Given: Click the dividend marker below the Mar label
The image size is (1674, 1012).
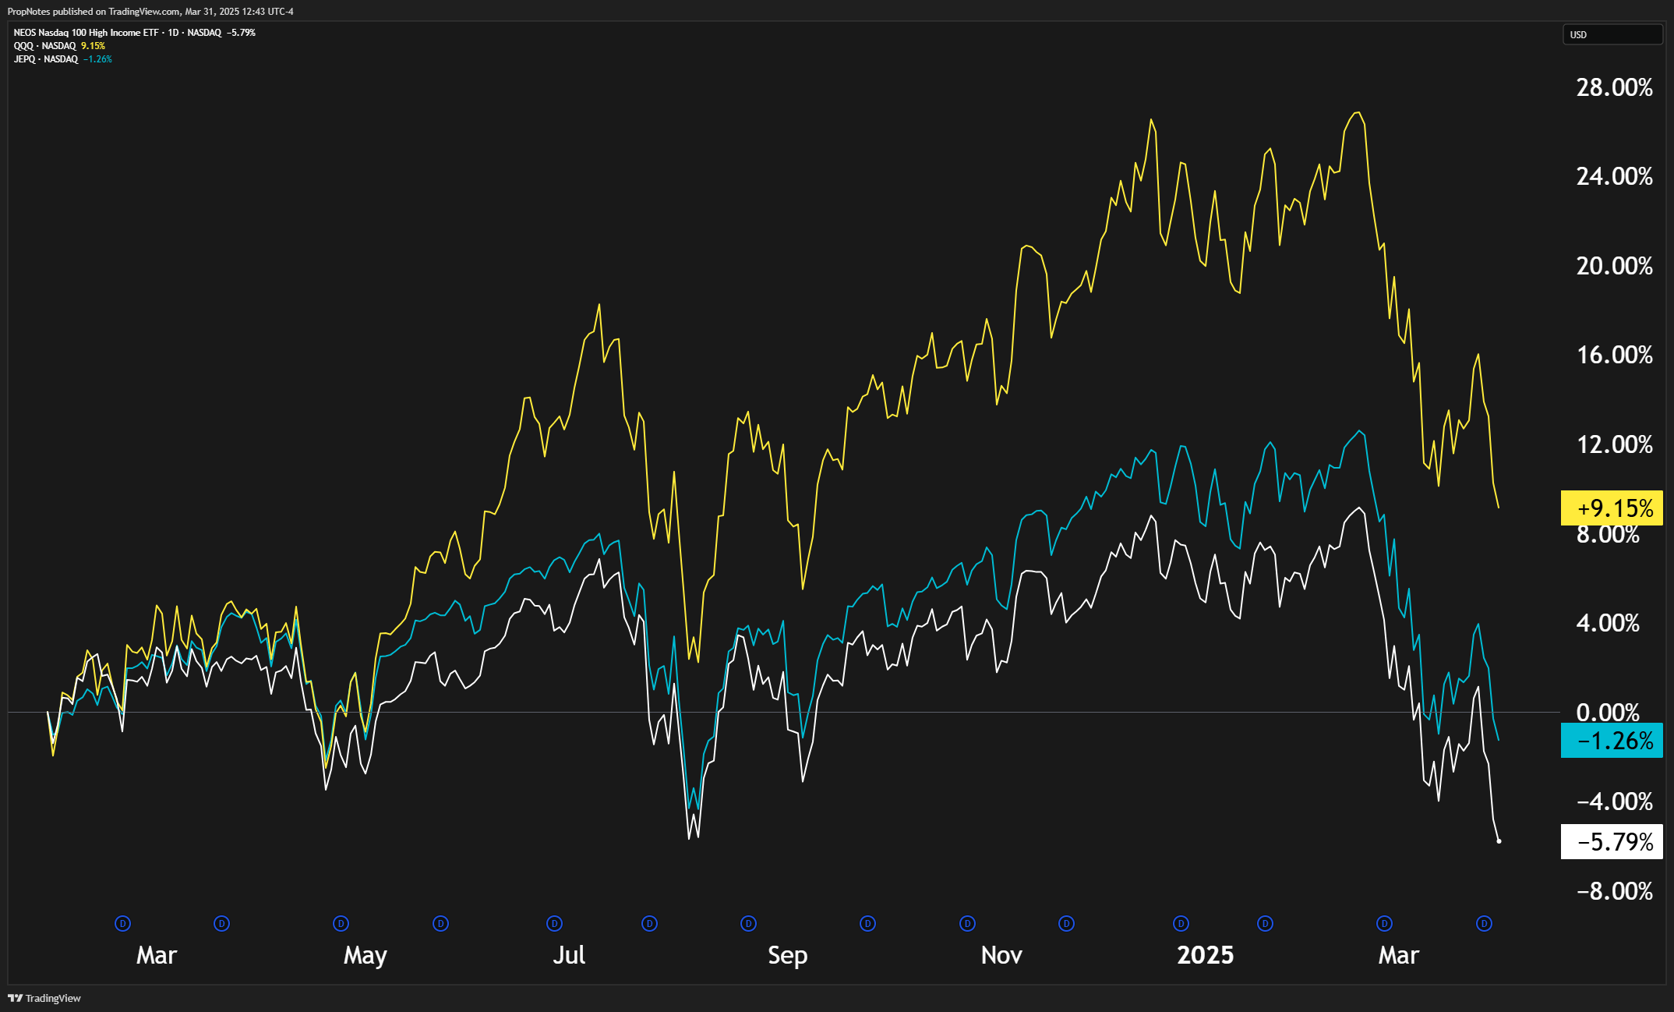Looking at the screenshot, I should pyautogui.click(x=122, y=923).
